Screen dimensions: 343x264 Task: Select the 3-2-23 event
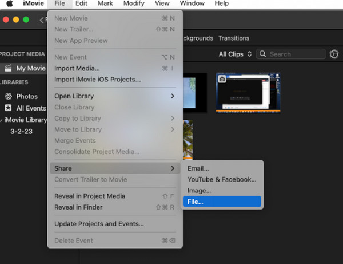22,132
